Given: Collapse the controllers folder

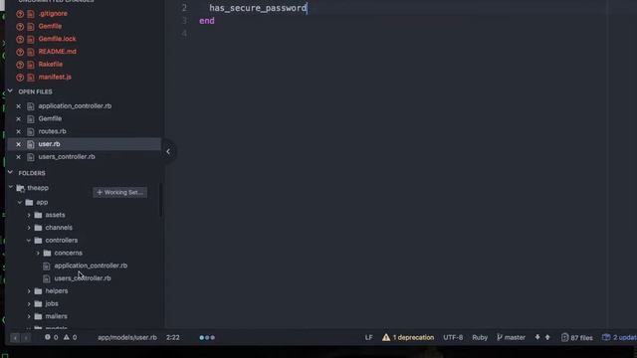Looking at the screenshot, I should pyautogui.click(x=29, y=240).
